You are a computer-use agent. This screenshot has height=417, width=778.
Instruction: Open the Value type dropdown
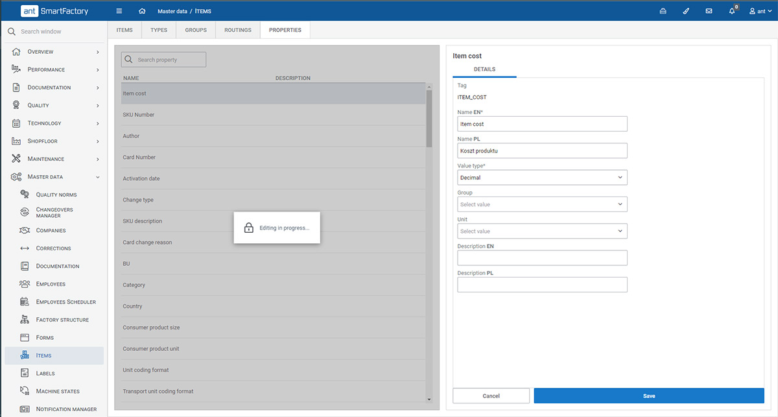(x=542, y=177)
